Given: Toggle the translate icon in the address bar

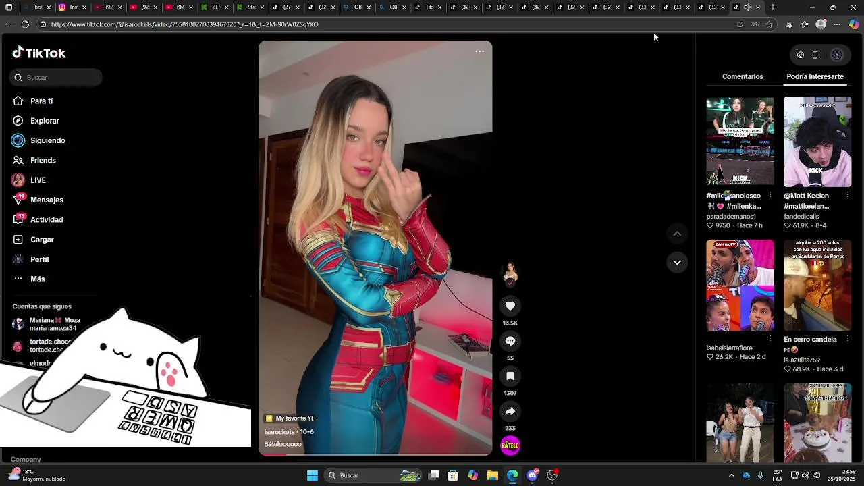Looking at the screenshot, I should tap(755, 24).
